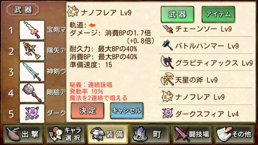The width and height of the screenshot is (258, 145).
Task: Open the 闘技場 arena menu
Action: coord(192,134)
